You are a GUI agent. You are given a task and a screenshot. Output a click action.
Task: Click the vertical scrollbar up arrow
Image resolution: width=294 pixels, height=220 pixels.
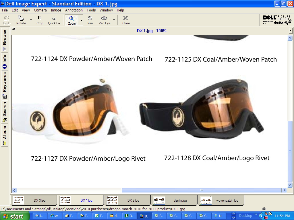click(x=290, y=38)
